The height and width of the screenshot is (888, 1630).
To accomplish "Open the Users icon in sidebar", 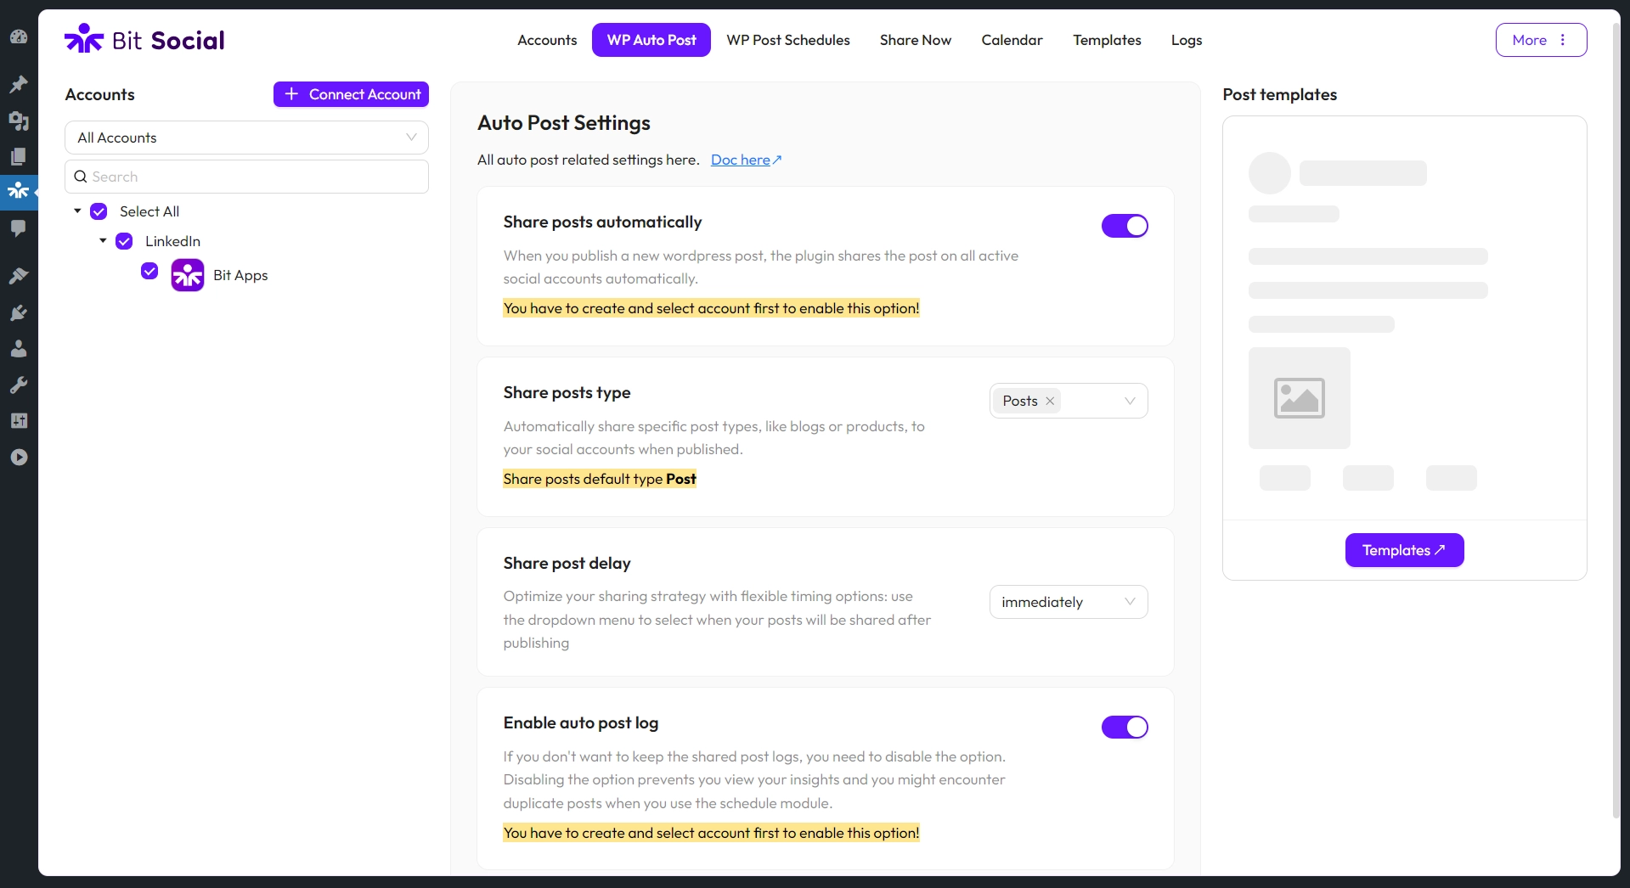I will [19, 349].
